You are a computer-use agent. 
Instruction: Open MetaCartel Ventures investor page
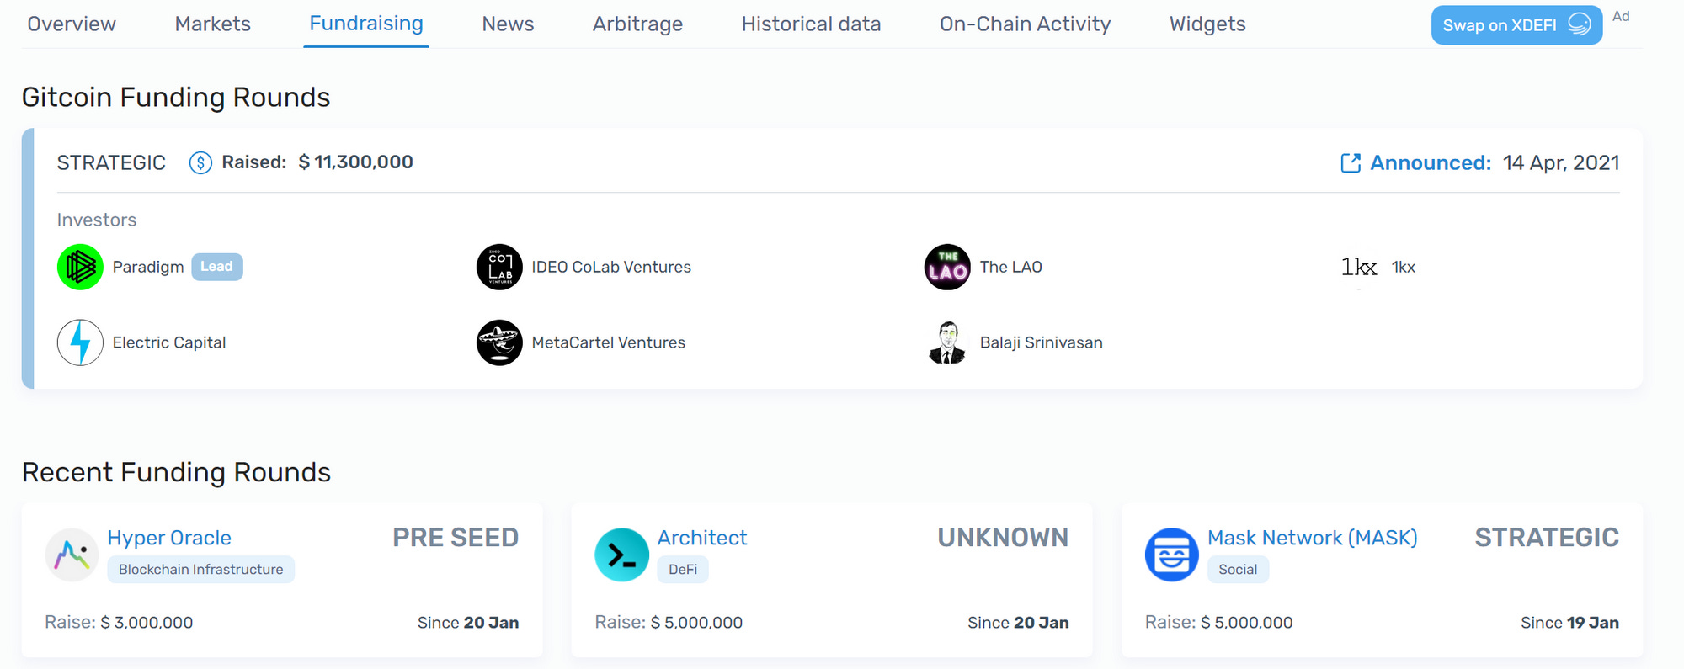click(x=609, y=342)
